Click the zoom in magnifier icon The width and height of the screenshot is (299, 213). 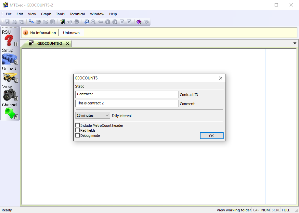pos(94,22)
